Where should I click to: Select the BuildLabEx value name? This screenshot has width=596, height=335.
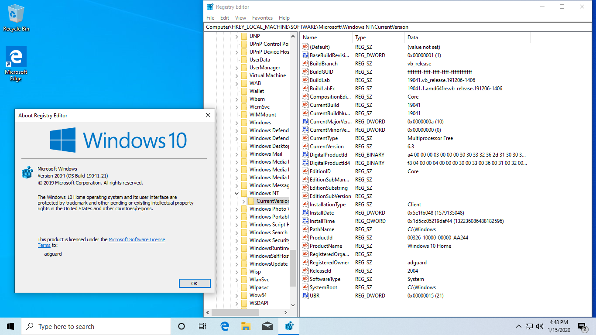(322, 89)
